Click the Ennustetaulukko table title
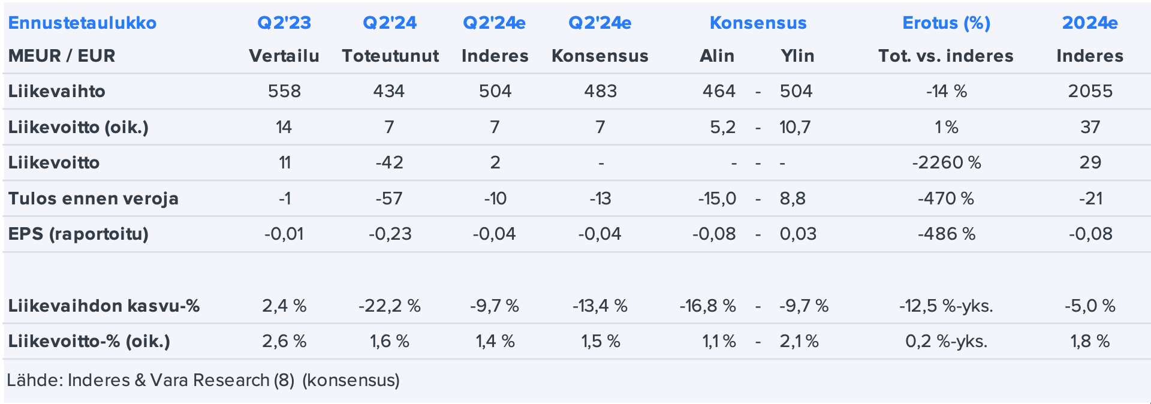 82,23
